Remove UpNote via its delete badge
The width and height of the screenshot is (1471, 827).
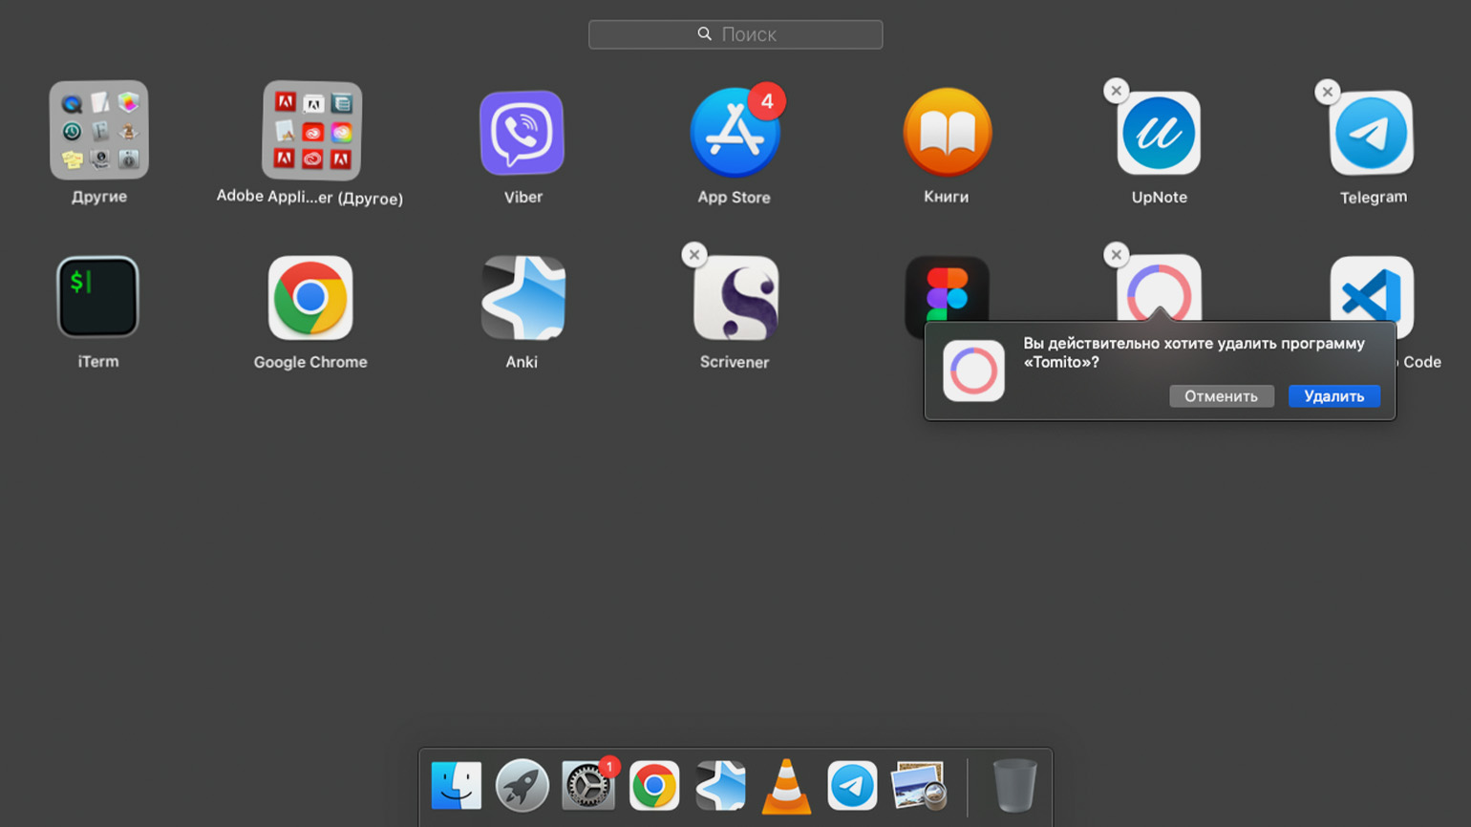pos(1116,91)
